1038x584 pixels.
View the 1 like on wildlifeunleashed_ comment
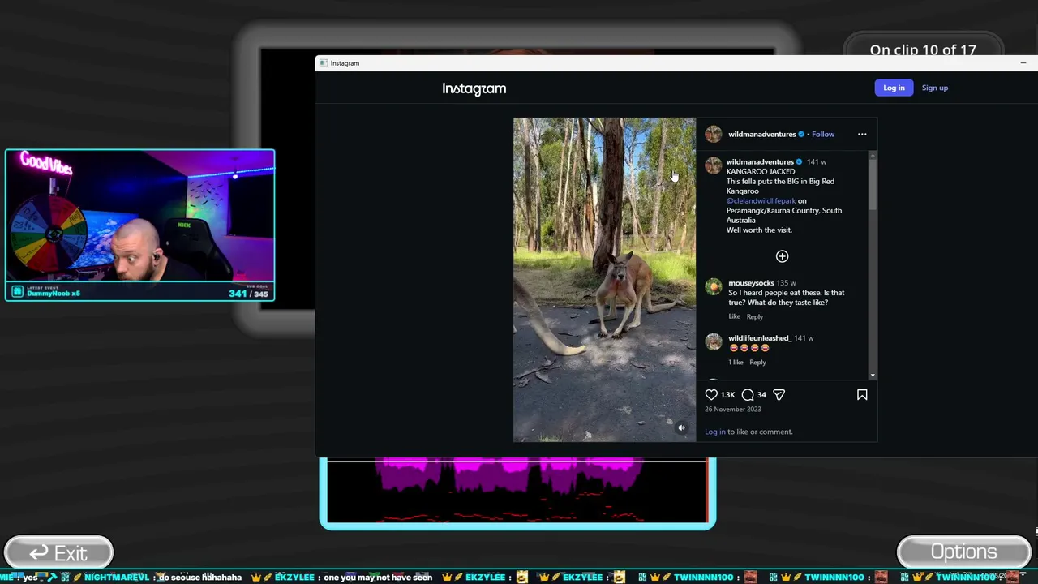736,363
